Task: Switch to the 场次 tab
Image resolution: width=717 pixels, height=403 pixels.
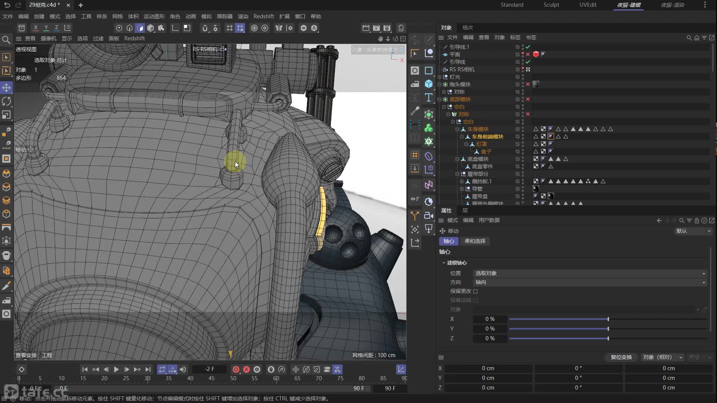Action: (x=467, y=28)
